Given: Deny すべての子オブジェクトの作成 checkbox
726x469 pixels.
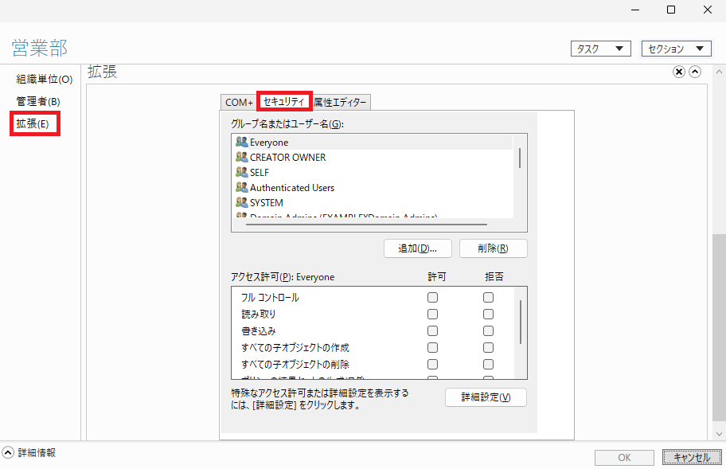Looking at the screenshot, I should 488,347.
